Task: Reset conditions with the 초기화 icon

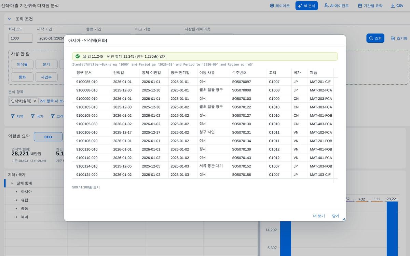Action: pos(393,38)
